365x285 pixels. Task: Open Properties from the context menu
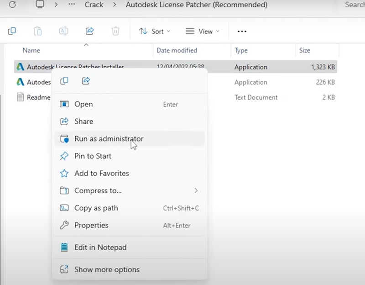coord(92,225)
